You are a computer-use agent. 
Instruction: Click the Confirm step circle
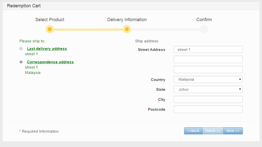tap(204, 29)
